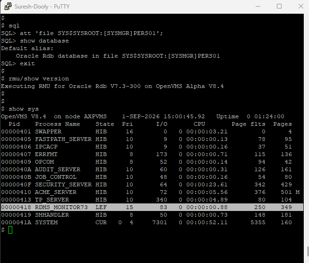The image size is (309, 263).
Task: Click the I/O value 7301
Action: coord(160,222)
